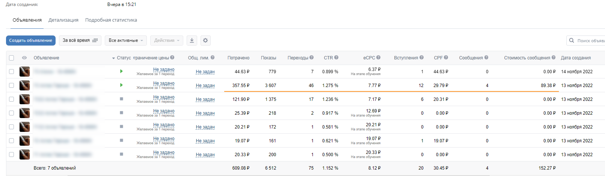
Task: Click the Объявление column header
Action: tap(46, 58)
